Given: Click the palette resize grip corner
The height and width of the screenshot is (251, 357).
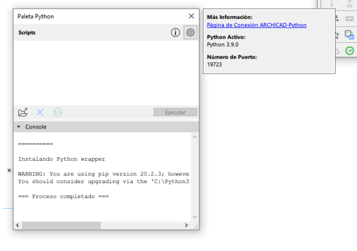Looking at the screenshot, I should pos(195,227).
